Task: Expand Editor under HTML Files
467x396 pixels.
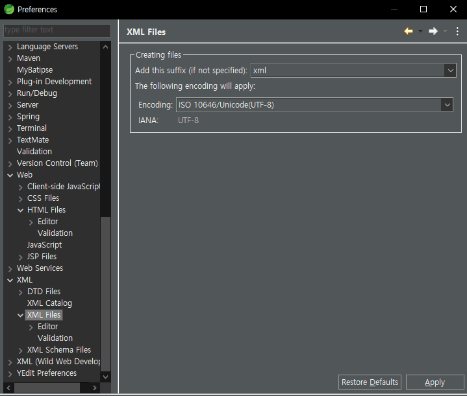Action: [31, 222]
